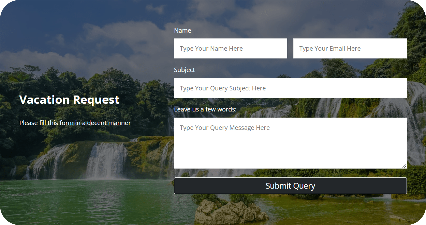The image size is (426, 225).
Task: Submit the form with Submit Query button
Action: (x=290, y=186)
